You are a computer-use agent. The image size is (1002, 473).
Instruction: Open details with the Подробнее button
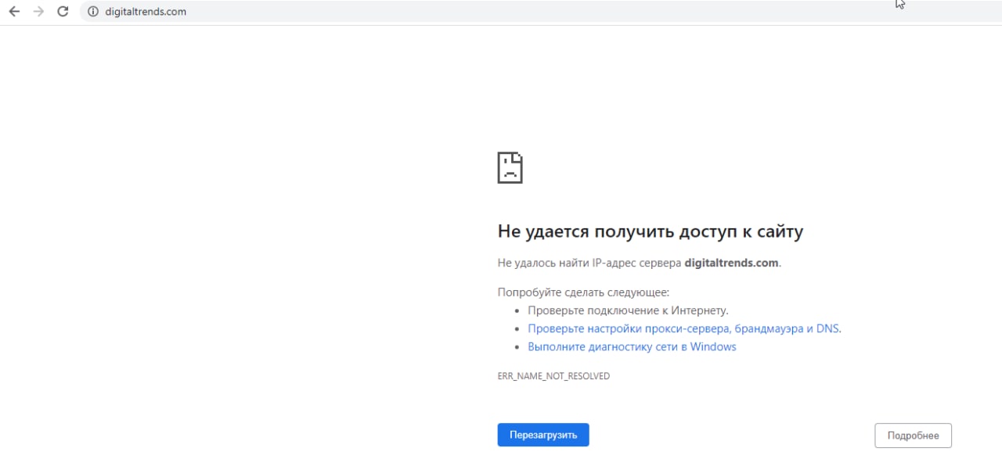(913, 435)
